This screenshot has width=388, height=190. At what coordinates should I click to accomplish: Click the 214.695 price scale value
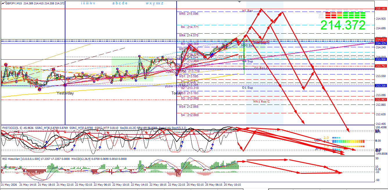[x=381, y=28]
